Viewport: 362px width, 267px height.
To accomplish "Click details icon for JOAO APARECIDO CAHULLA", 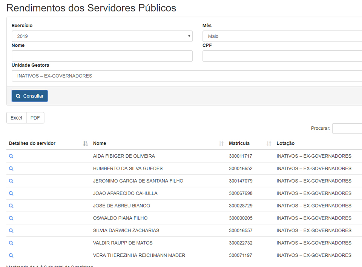I will [x=11, y=193].
